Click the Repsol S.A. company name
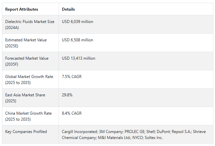 coord(182,132)
